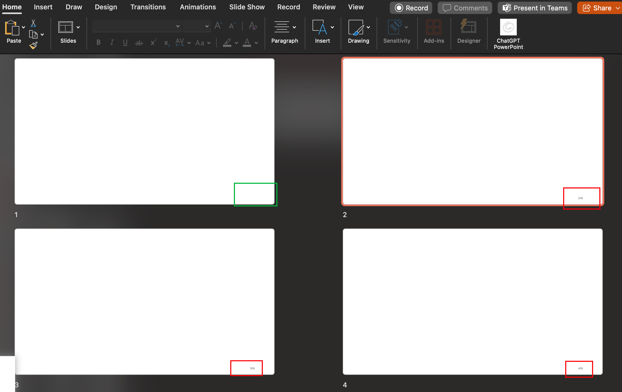Open the font name dropdown
The height and width of the screenshot is (392, 622).
[178, 26]
